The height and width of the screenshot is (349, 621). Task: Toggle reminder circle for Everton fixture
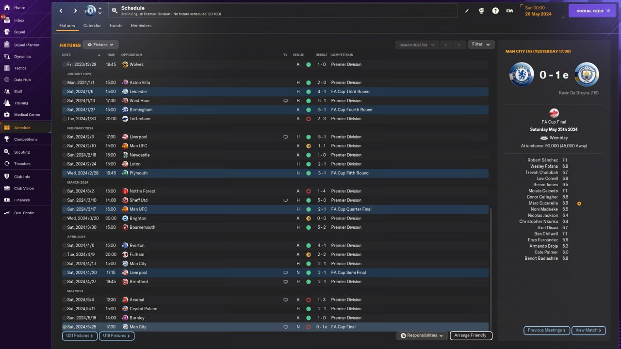click(x=65, y=245)
